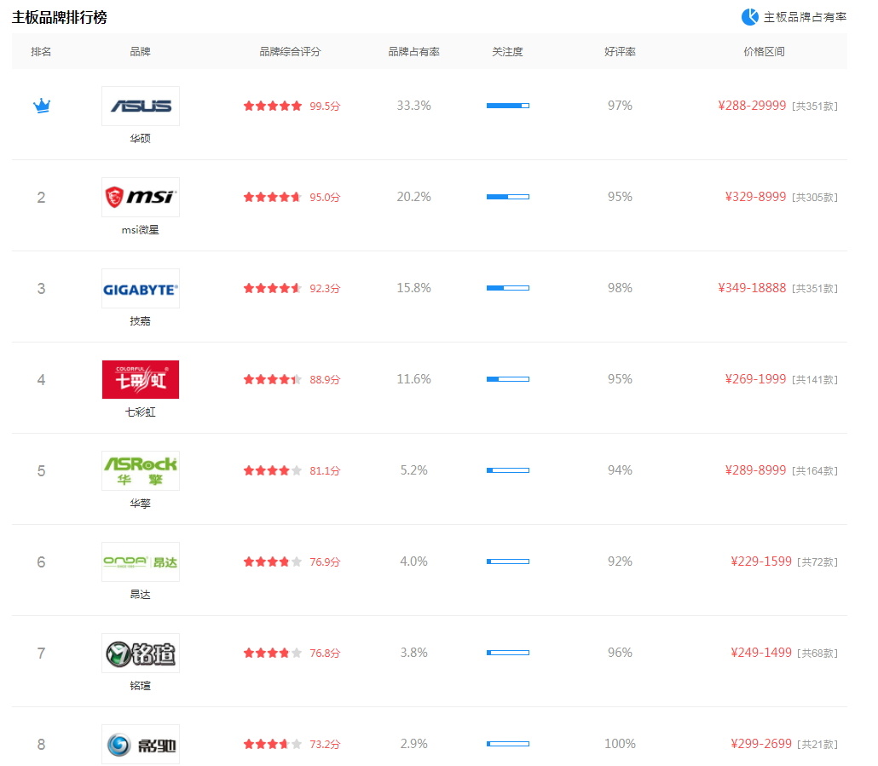Click the 共68款 count in 铭瑄 row
This screenshot has width=878, height=766.
[x=817, y=654]
